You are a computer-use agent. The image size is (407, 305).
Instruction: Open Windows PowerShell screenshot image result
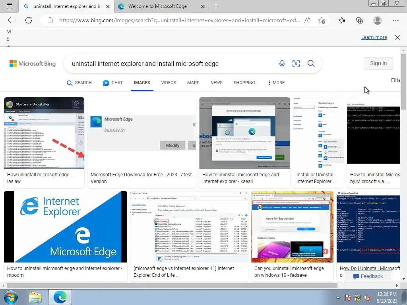(368, 227)
